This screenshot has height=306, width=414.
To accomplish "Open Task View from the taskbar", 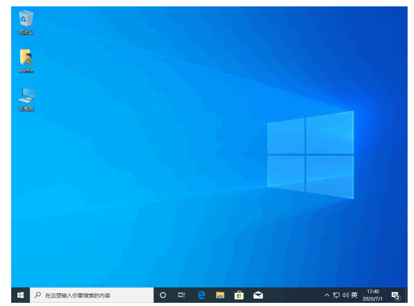I will click(x=181, y=295).
